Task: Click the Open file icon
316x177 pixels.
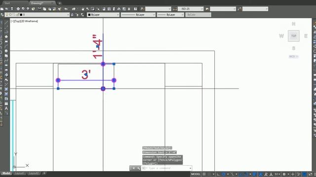Action: tap(7, 9)
